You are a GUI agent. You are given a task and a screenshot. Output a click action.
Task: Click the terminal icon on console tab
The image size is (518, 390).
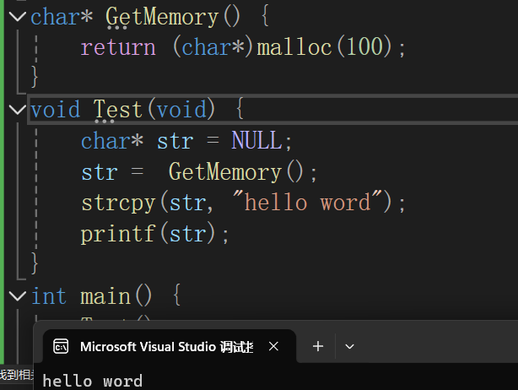click(61, 346)
